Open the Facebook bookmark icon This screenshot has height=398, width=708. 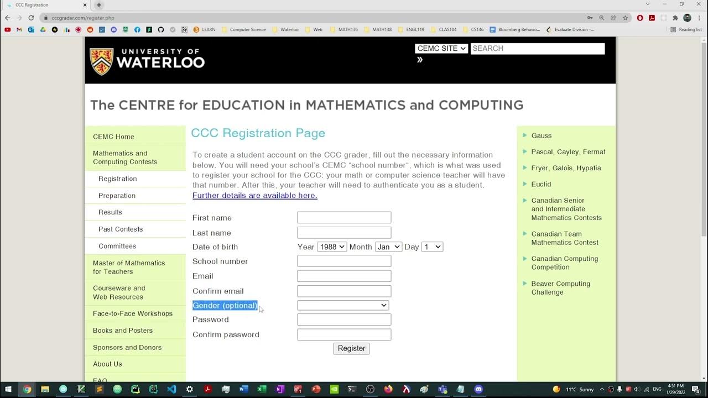(x=137, y=30)
